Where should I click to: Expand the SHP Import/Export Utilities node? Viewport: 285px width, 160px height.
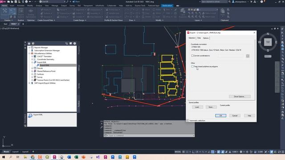[x=29, y=83]
